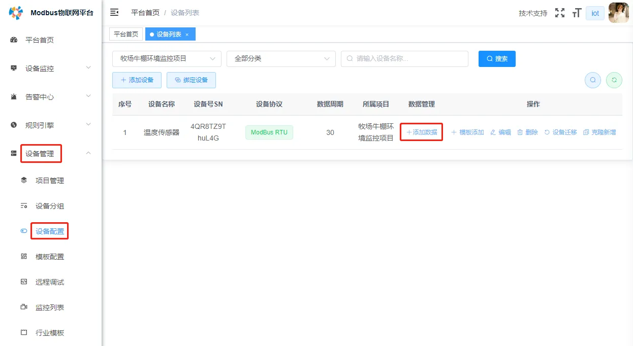Toggle the font size icon in header

(x=577, y=13)
